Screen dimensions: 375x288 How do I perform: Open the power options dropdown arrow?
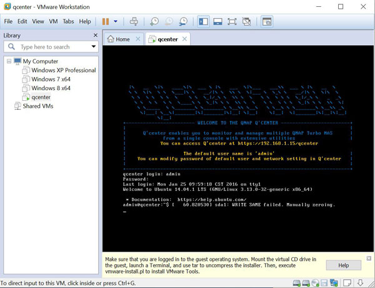pyautogui.click(x=116, y=21)
